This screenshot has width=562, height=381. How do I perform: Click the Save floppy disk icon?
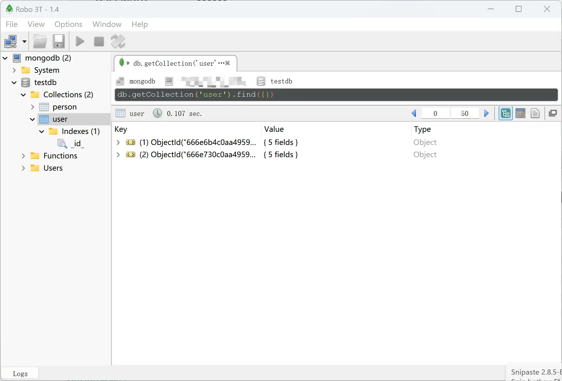click(59, 41)
